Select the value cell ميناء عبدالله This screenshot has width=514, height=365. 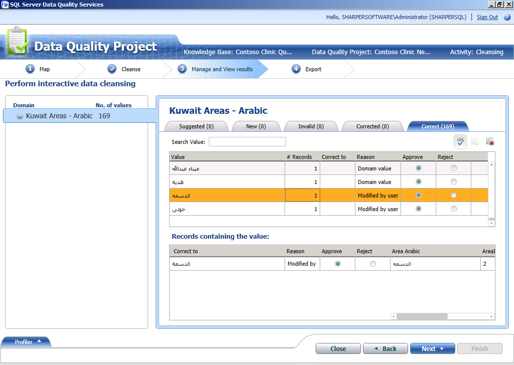227,168
